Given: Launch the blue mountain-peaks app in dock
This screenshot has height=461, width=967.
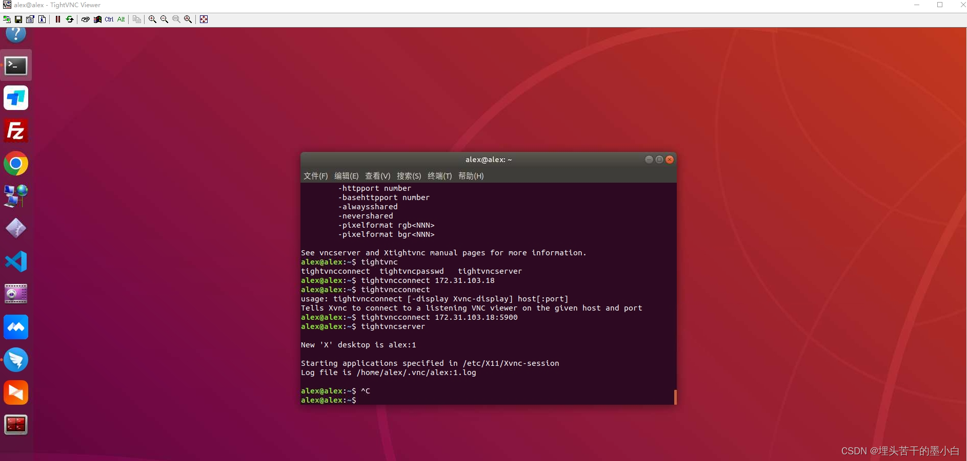Looking at the screenshot, I should click(x=16, y=327).
